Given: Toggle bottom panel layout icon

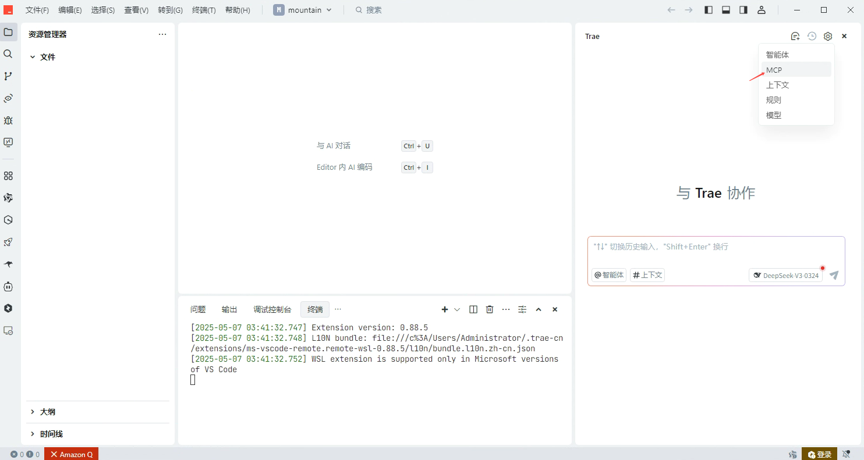Looking at the screenshot, I should 726,10.
